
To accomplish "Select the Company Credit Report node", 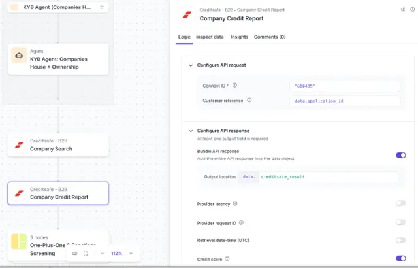I will [x=58, y=193].
